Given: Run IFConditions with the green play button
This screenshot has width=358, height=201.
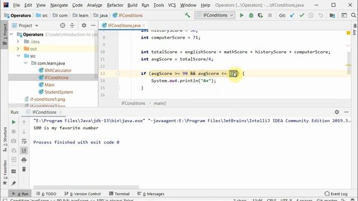Looking at the screenshot, I should pos(242,15).
